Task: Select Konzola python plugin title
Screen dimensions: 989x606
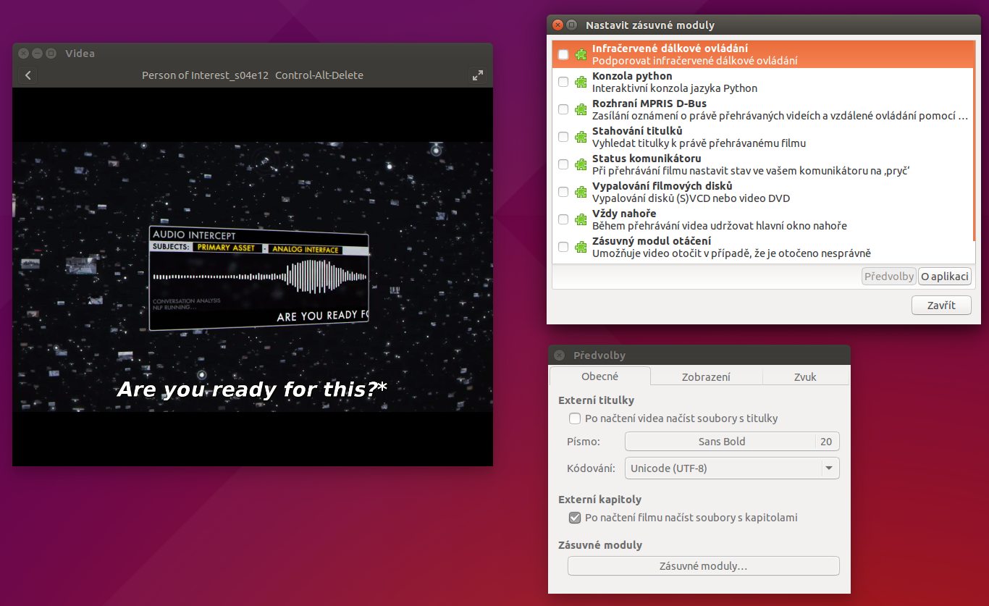Action: coord(632,76)
